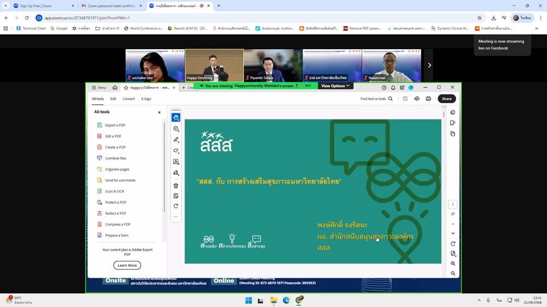This screenshot has height=307, width=547.
Task: Click zoom out magnifier at bottom right rail
Action: pos(453,274)
